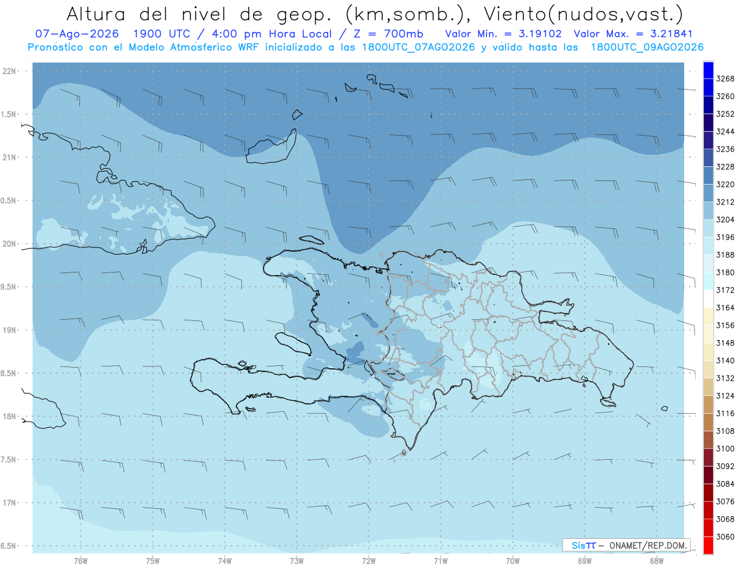Click the 3268 legend value
737x569 pixels.
(x=725, y=79)
